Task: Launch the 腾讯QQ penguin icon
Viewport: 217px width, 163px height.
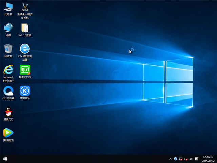Action: click(x=8, y=112)
